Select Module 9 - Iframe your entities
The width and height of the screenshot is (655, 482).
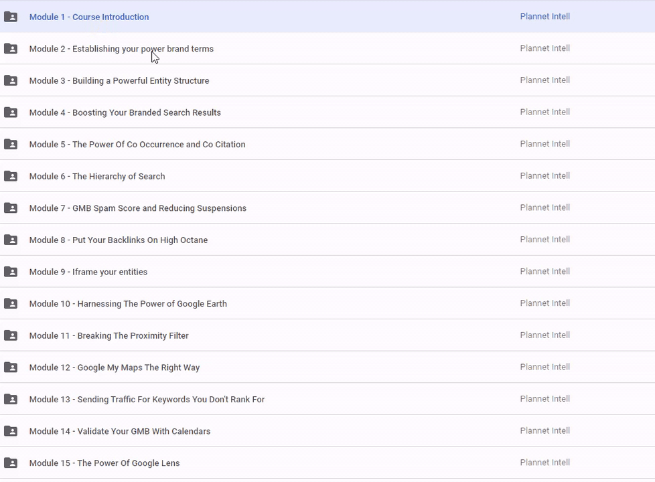[88, 272]
